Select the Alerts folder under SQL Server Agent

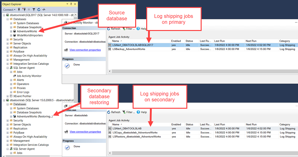pyautogui.click(x=20, y=80)
